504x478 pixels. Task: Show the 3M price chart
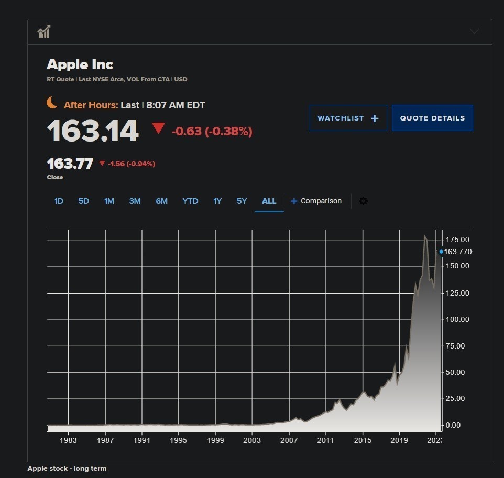click(x=135, y=201)
